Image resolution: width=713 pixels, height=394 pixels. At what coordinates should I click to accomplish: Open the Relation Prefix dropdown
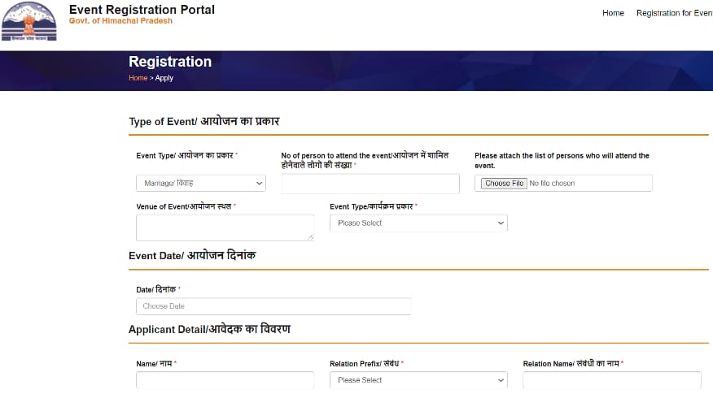(418, 380)
